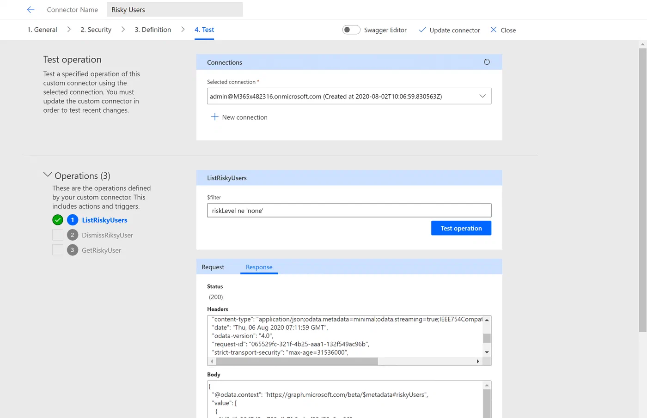Click the checkmark icon beside Update connector
Screen dimensions: 647x418
[422, 30]
